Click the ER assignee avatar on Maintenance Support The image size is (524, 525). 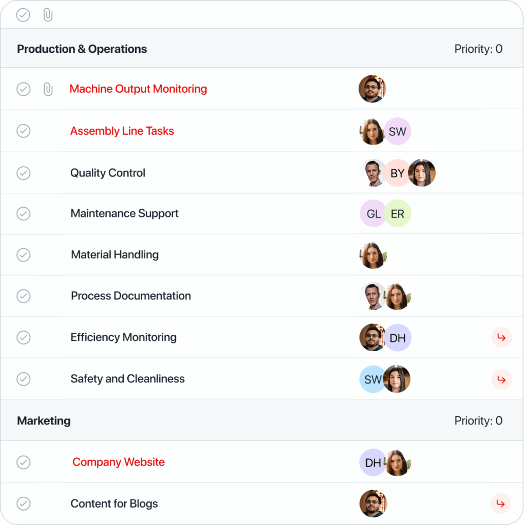click(x=398, y=214)
